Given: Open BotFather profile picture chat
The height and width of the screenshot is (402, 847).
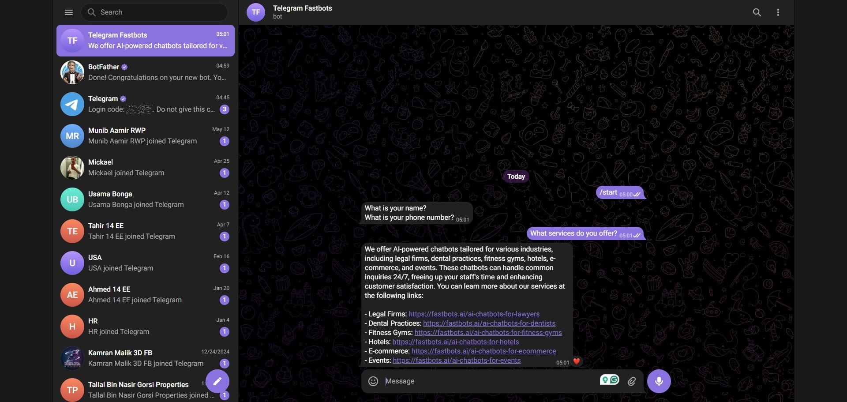Looking at the screenshot, I should pyautogui.click(x=72, y=72).
